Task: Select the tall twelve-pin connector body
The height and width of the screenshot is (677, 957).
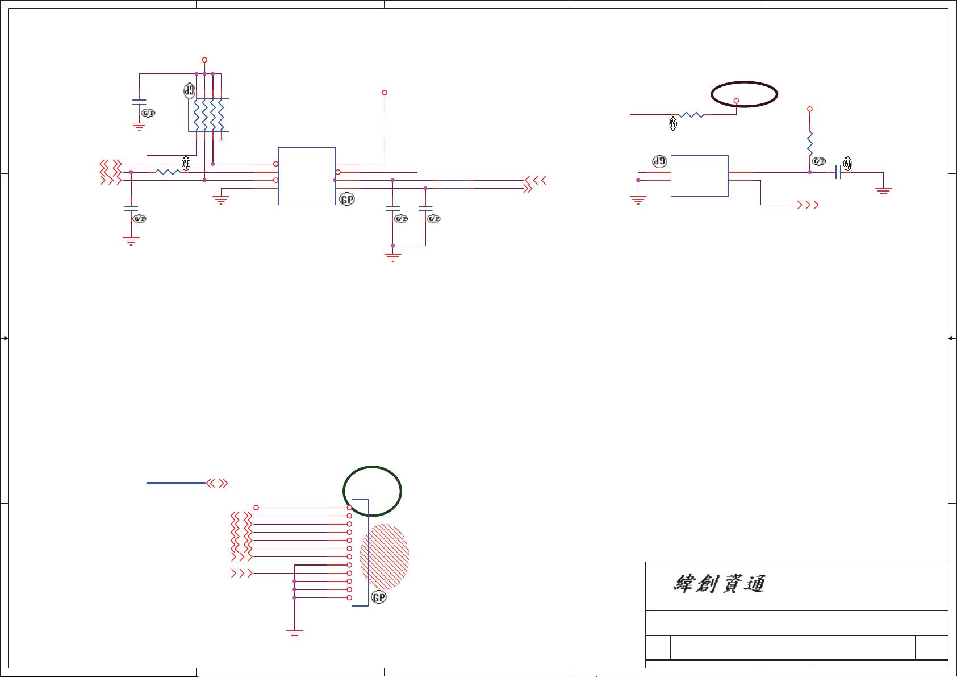Action: pyautogui.click(x=360, y=553)
